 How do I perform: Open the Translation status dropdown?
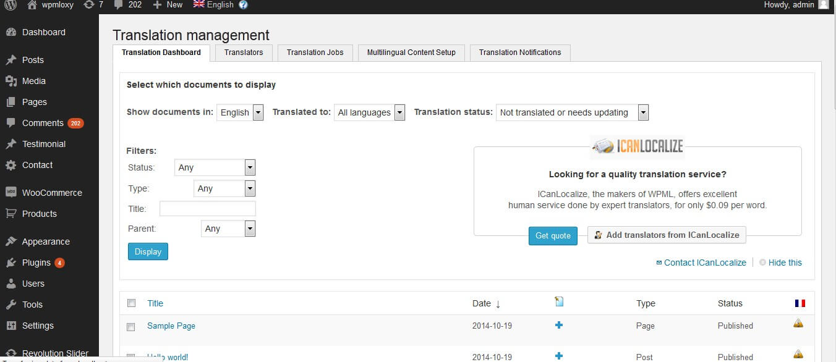pyautogui.click(x=573, y=112)
